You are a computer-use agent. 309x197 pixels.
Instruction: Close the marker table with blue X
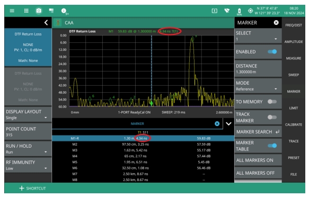[x=217, y=123]
